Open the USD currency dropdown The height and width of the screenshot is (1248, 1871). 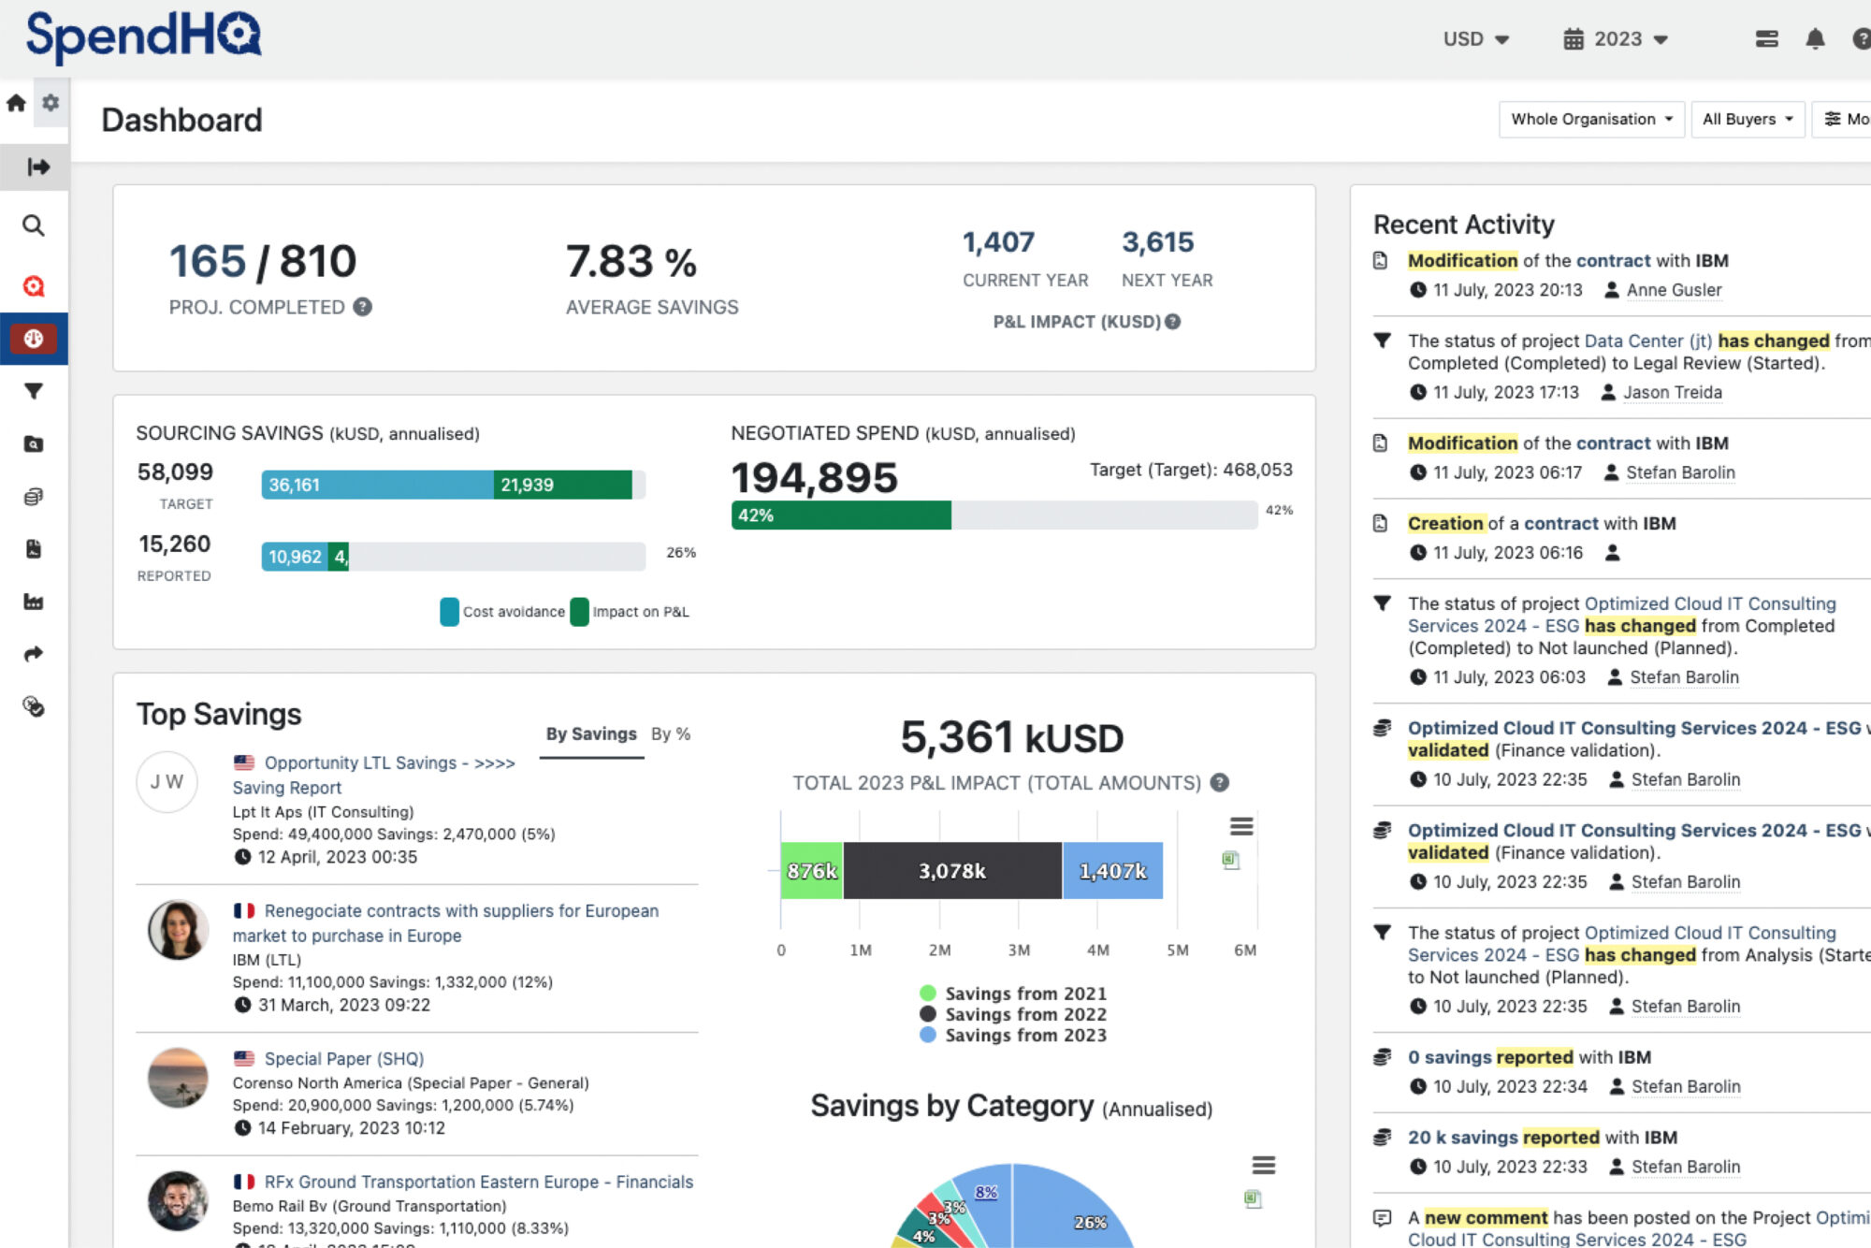point(1475,38)
